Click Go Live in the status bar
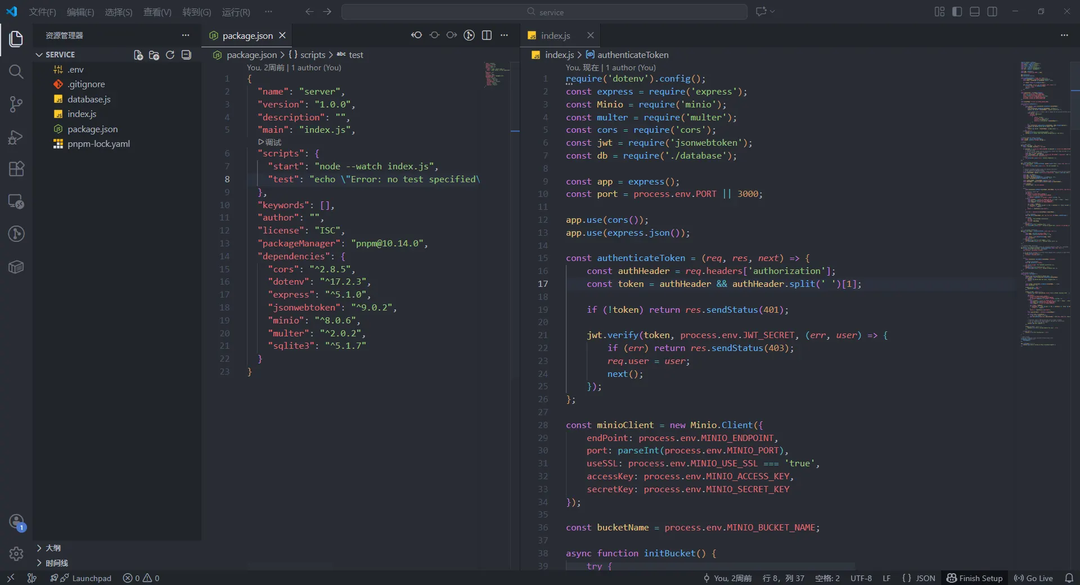 (x=1033, y=578)
